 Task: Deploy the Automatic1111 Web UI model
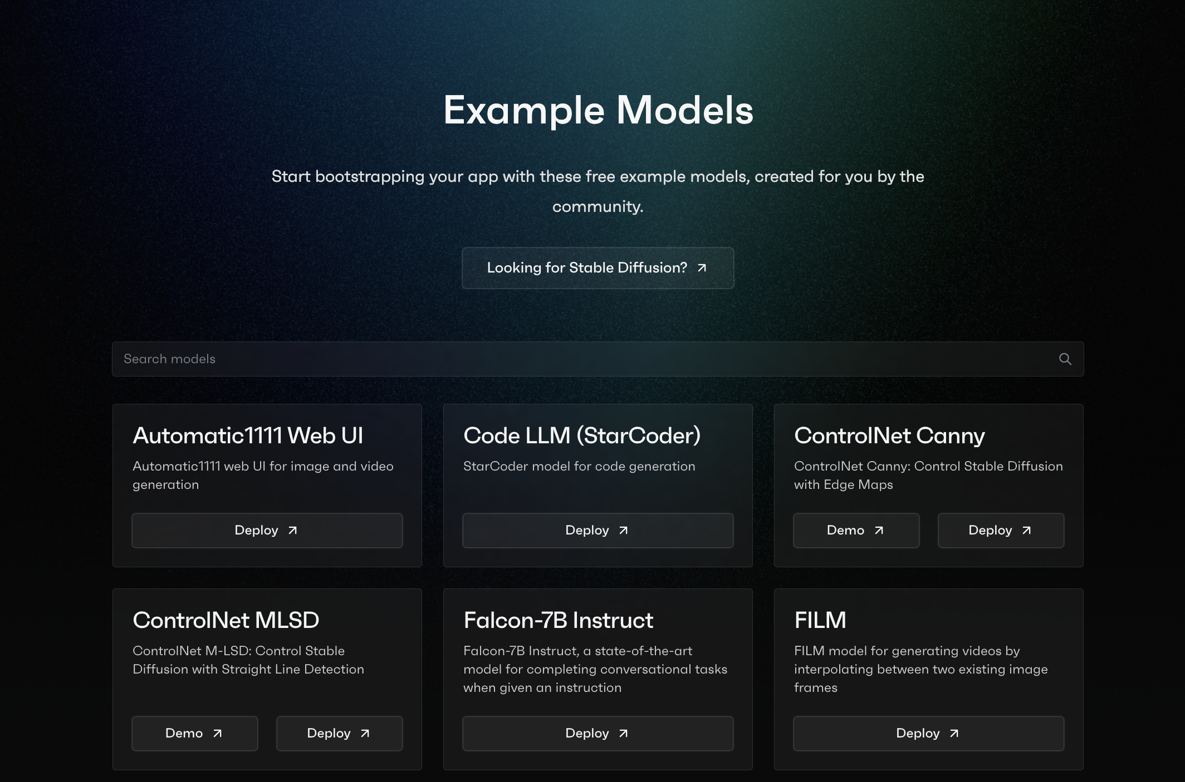pyautogui.click(x=267, y=531)
